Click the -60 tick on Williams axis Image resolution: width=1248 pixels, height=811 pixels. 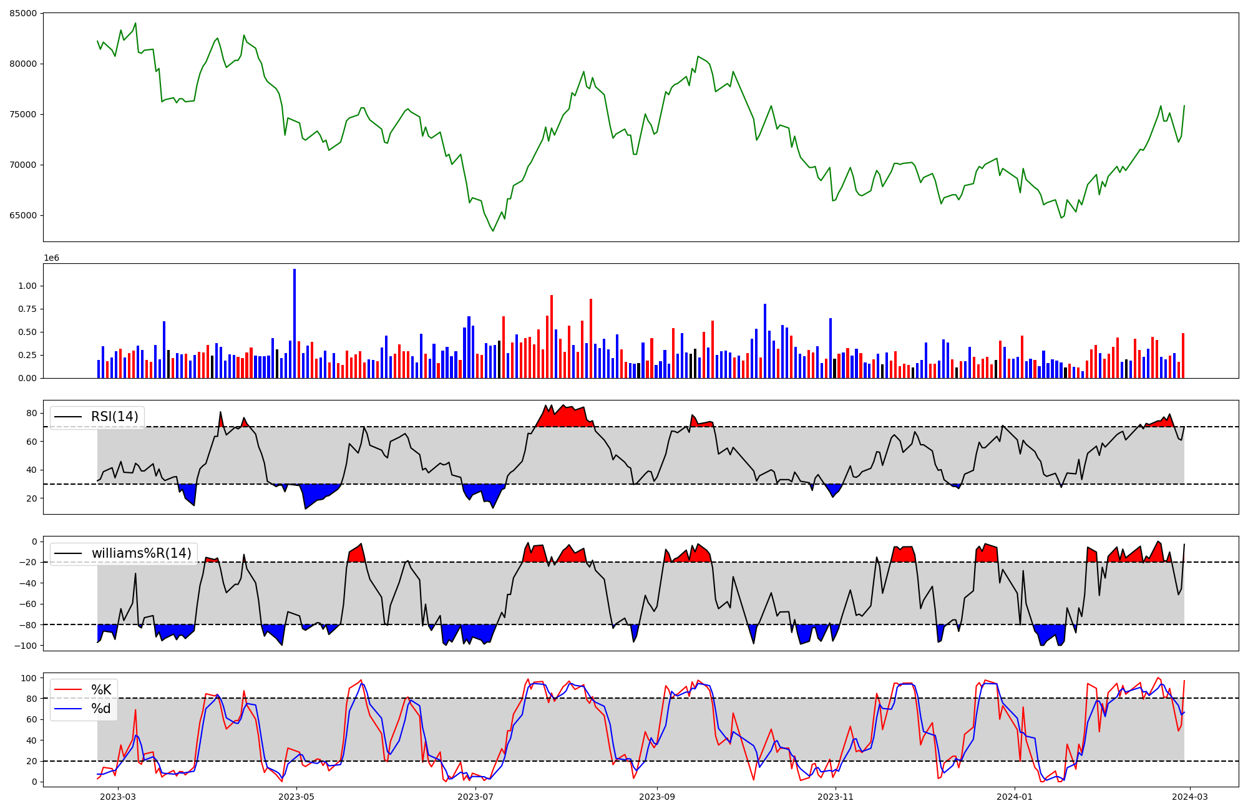pyautogui.click(x=28, y=604)
